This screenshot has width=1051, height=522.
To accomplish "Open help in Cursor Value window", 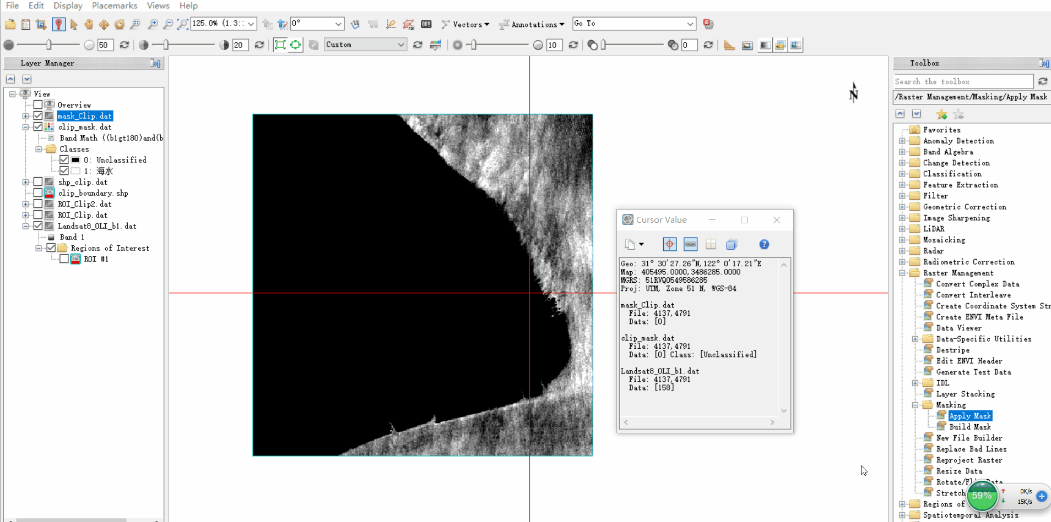I will click(764, 244).
